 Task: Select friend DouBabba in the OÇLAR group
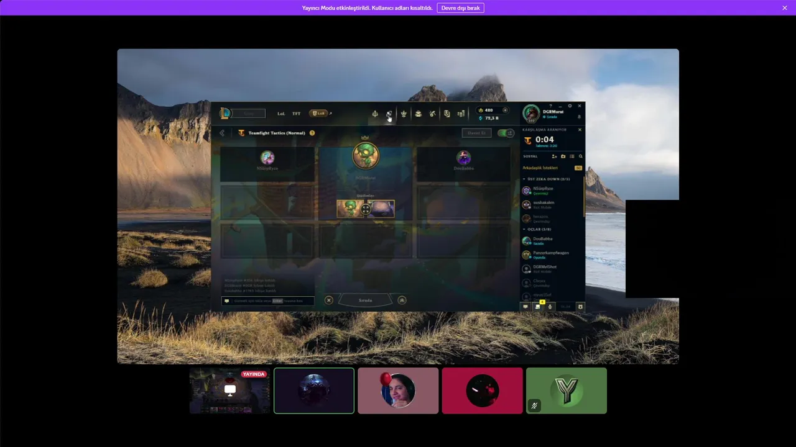coord(552,240)
